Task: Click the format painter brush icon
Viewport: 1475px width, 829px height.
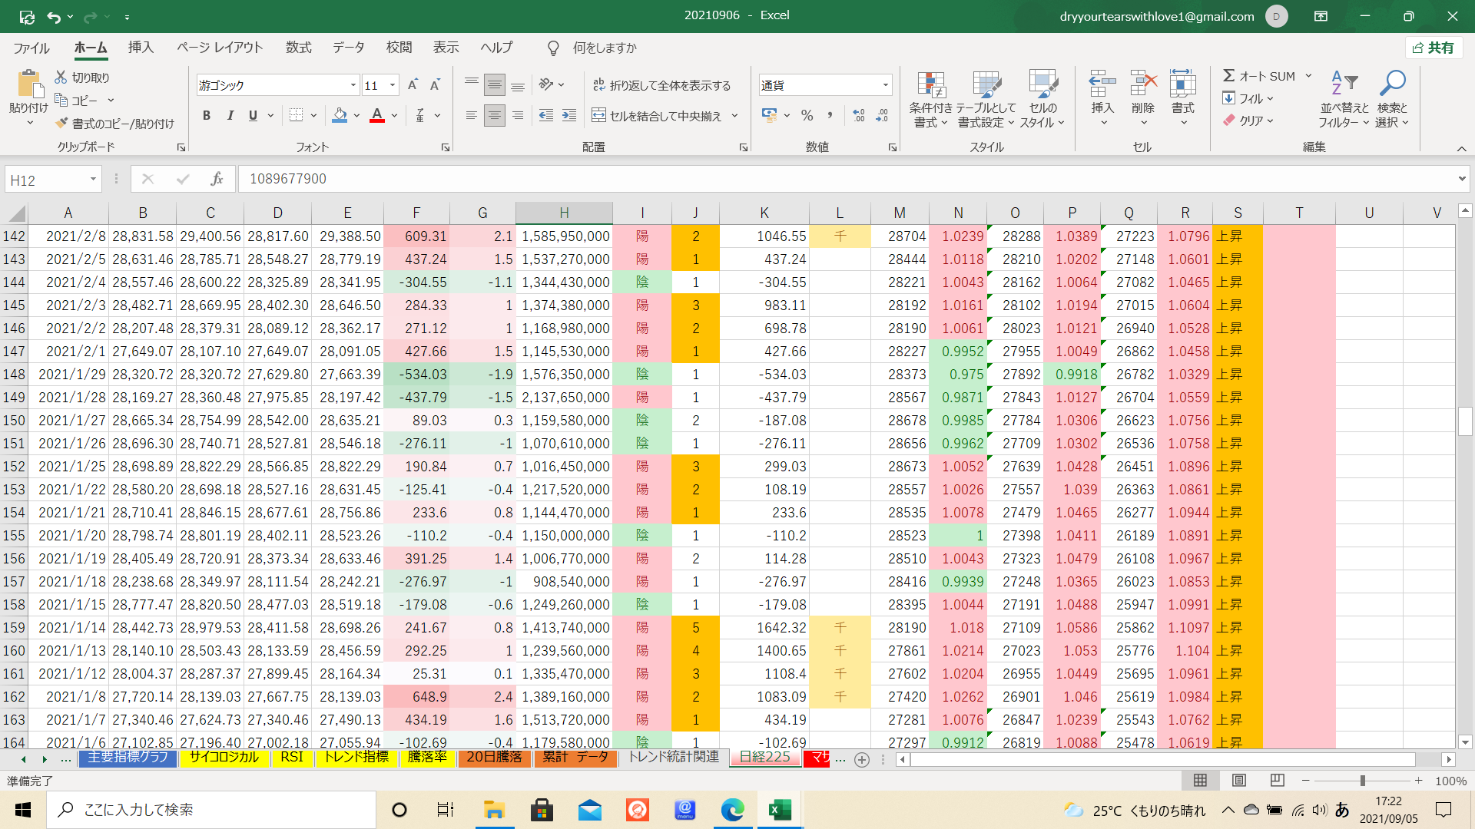Action: [x=62, y=124]
